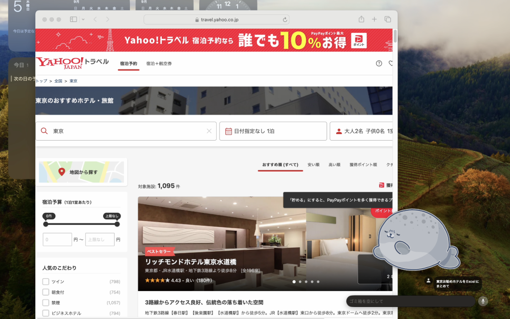Click the magnifier search icon
Viewport: 510px width, 319px height.
[x=44, y=131]
